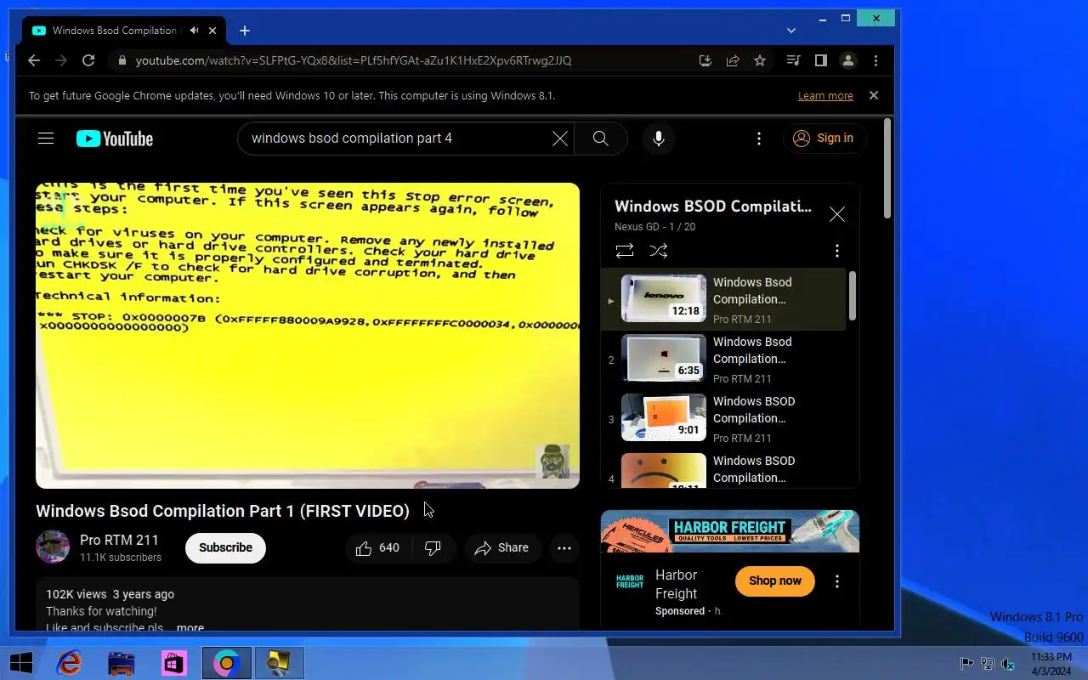Go back to the previous page
The image size is (1088, 680).
point(34,60)
